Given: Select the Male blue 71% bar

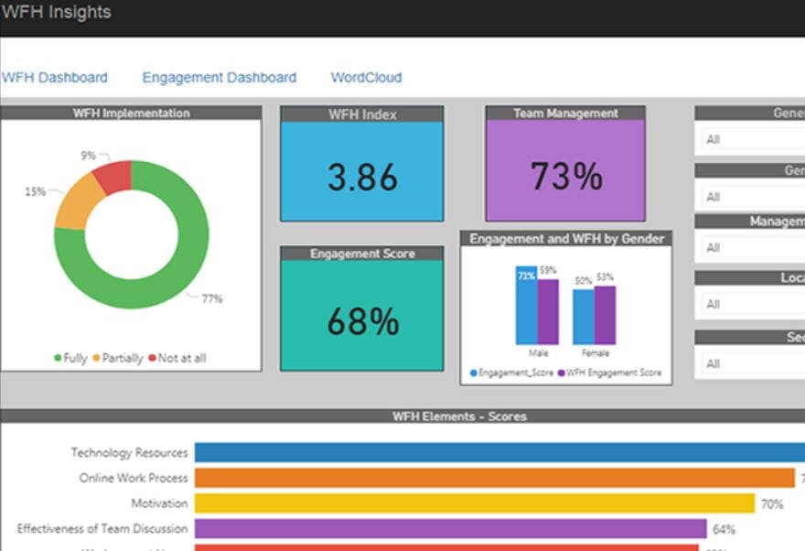Looking at the screenshot, I should (x=526, y=305).
